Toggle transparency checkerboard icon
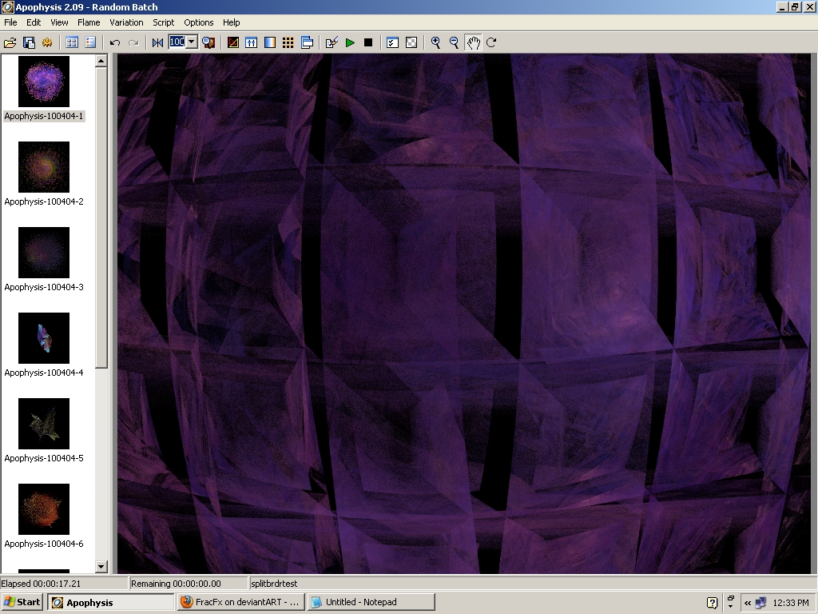The image size is (818, 614). [411, 42]
